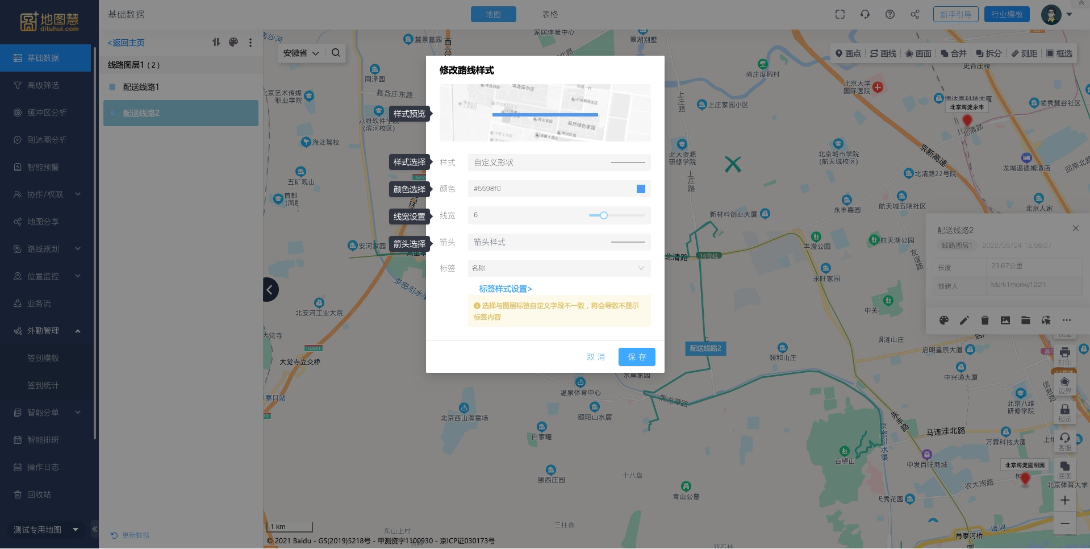This screenshot has height=549, width=1090.
Task: Click the 保存 button
Action: [x=637, y=357]
